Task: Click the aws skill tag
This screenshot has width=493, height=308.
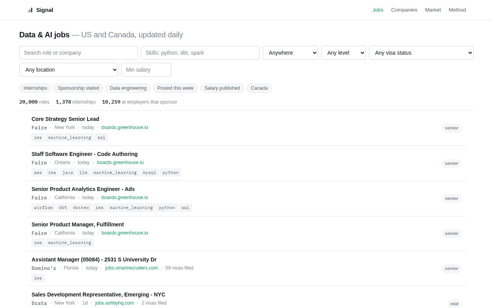Action: (38, 172)
